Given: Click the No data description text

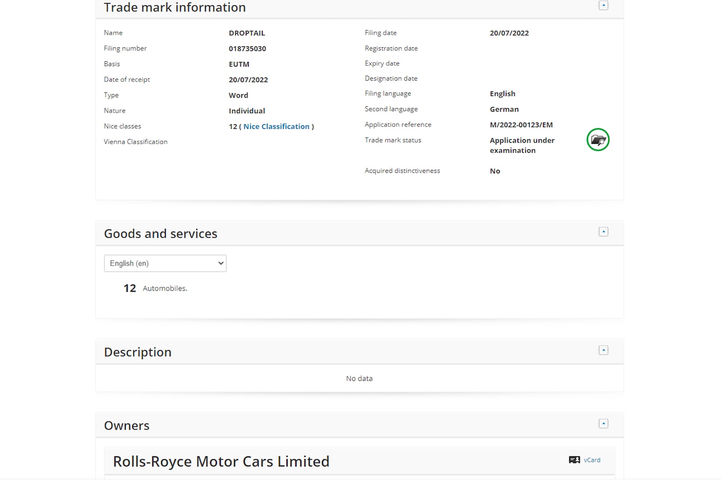Looking at the screenshot, I should 359,378.
